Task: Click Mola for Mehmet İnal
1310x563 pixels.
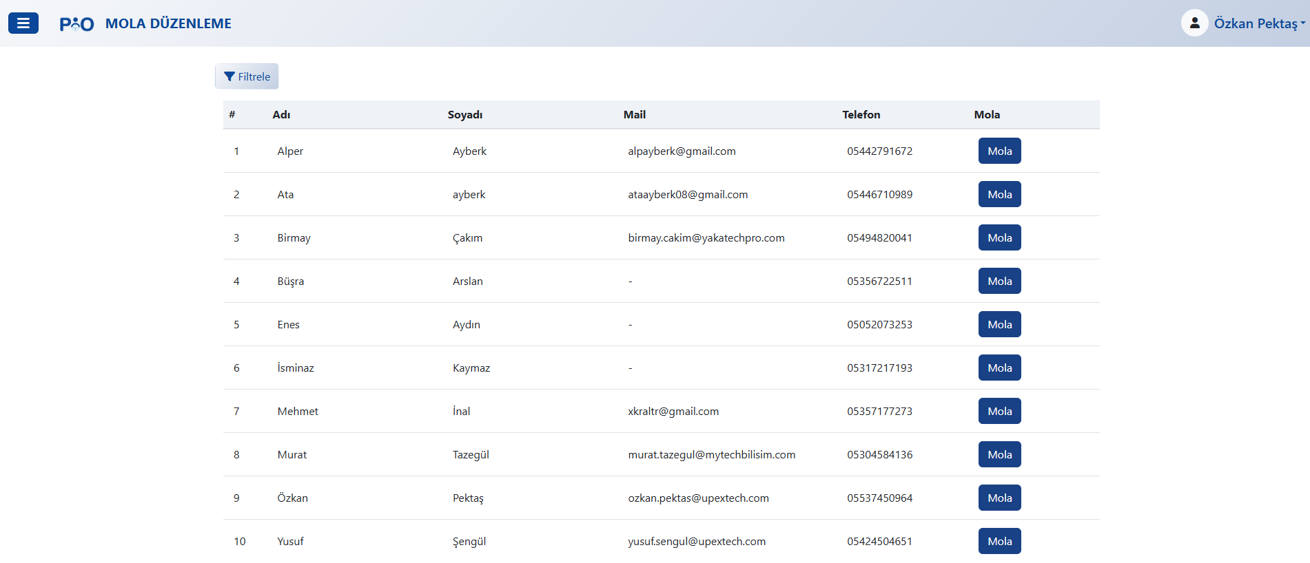Action: [999, 411]
